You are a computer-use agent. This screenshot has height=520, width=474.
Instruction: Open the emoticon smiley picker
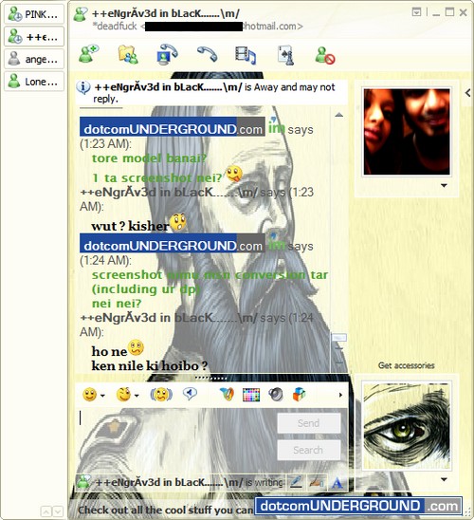89,395
